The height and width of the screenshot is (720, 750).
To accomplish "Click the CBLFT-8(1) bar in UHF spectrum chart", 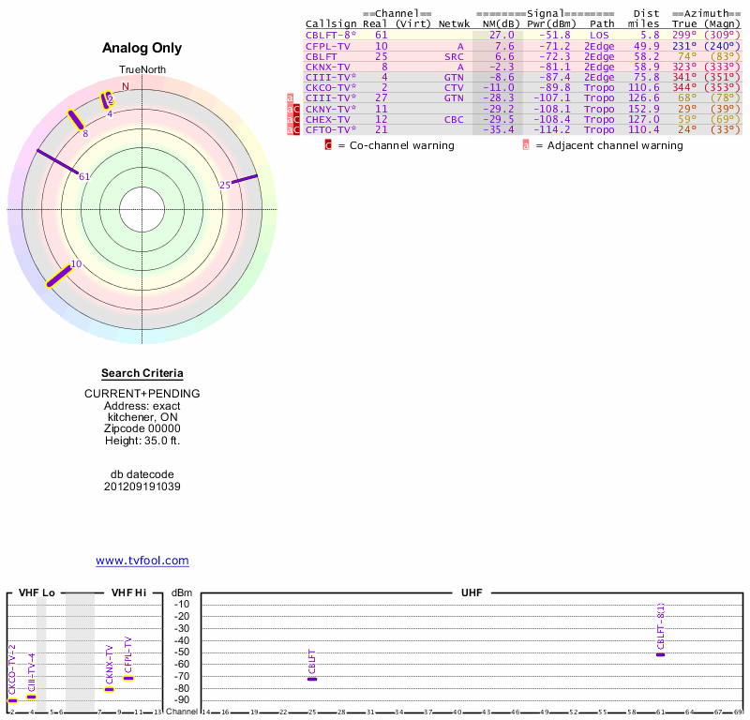I will tap(661, 653).
